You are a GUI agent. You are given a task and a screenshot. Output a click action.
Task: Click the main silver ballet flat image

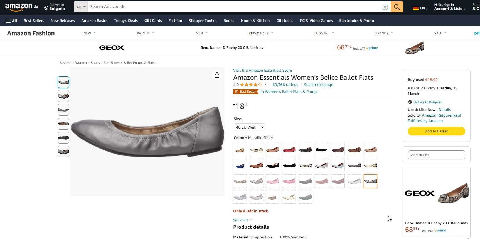[147, 132]
